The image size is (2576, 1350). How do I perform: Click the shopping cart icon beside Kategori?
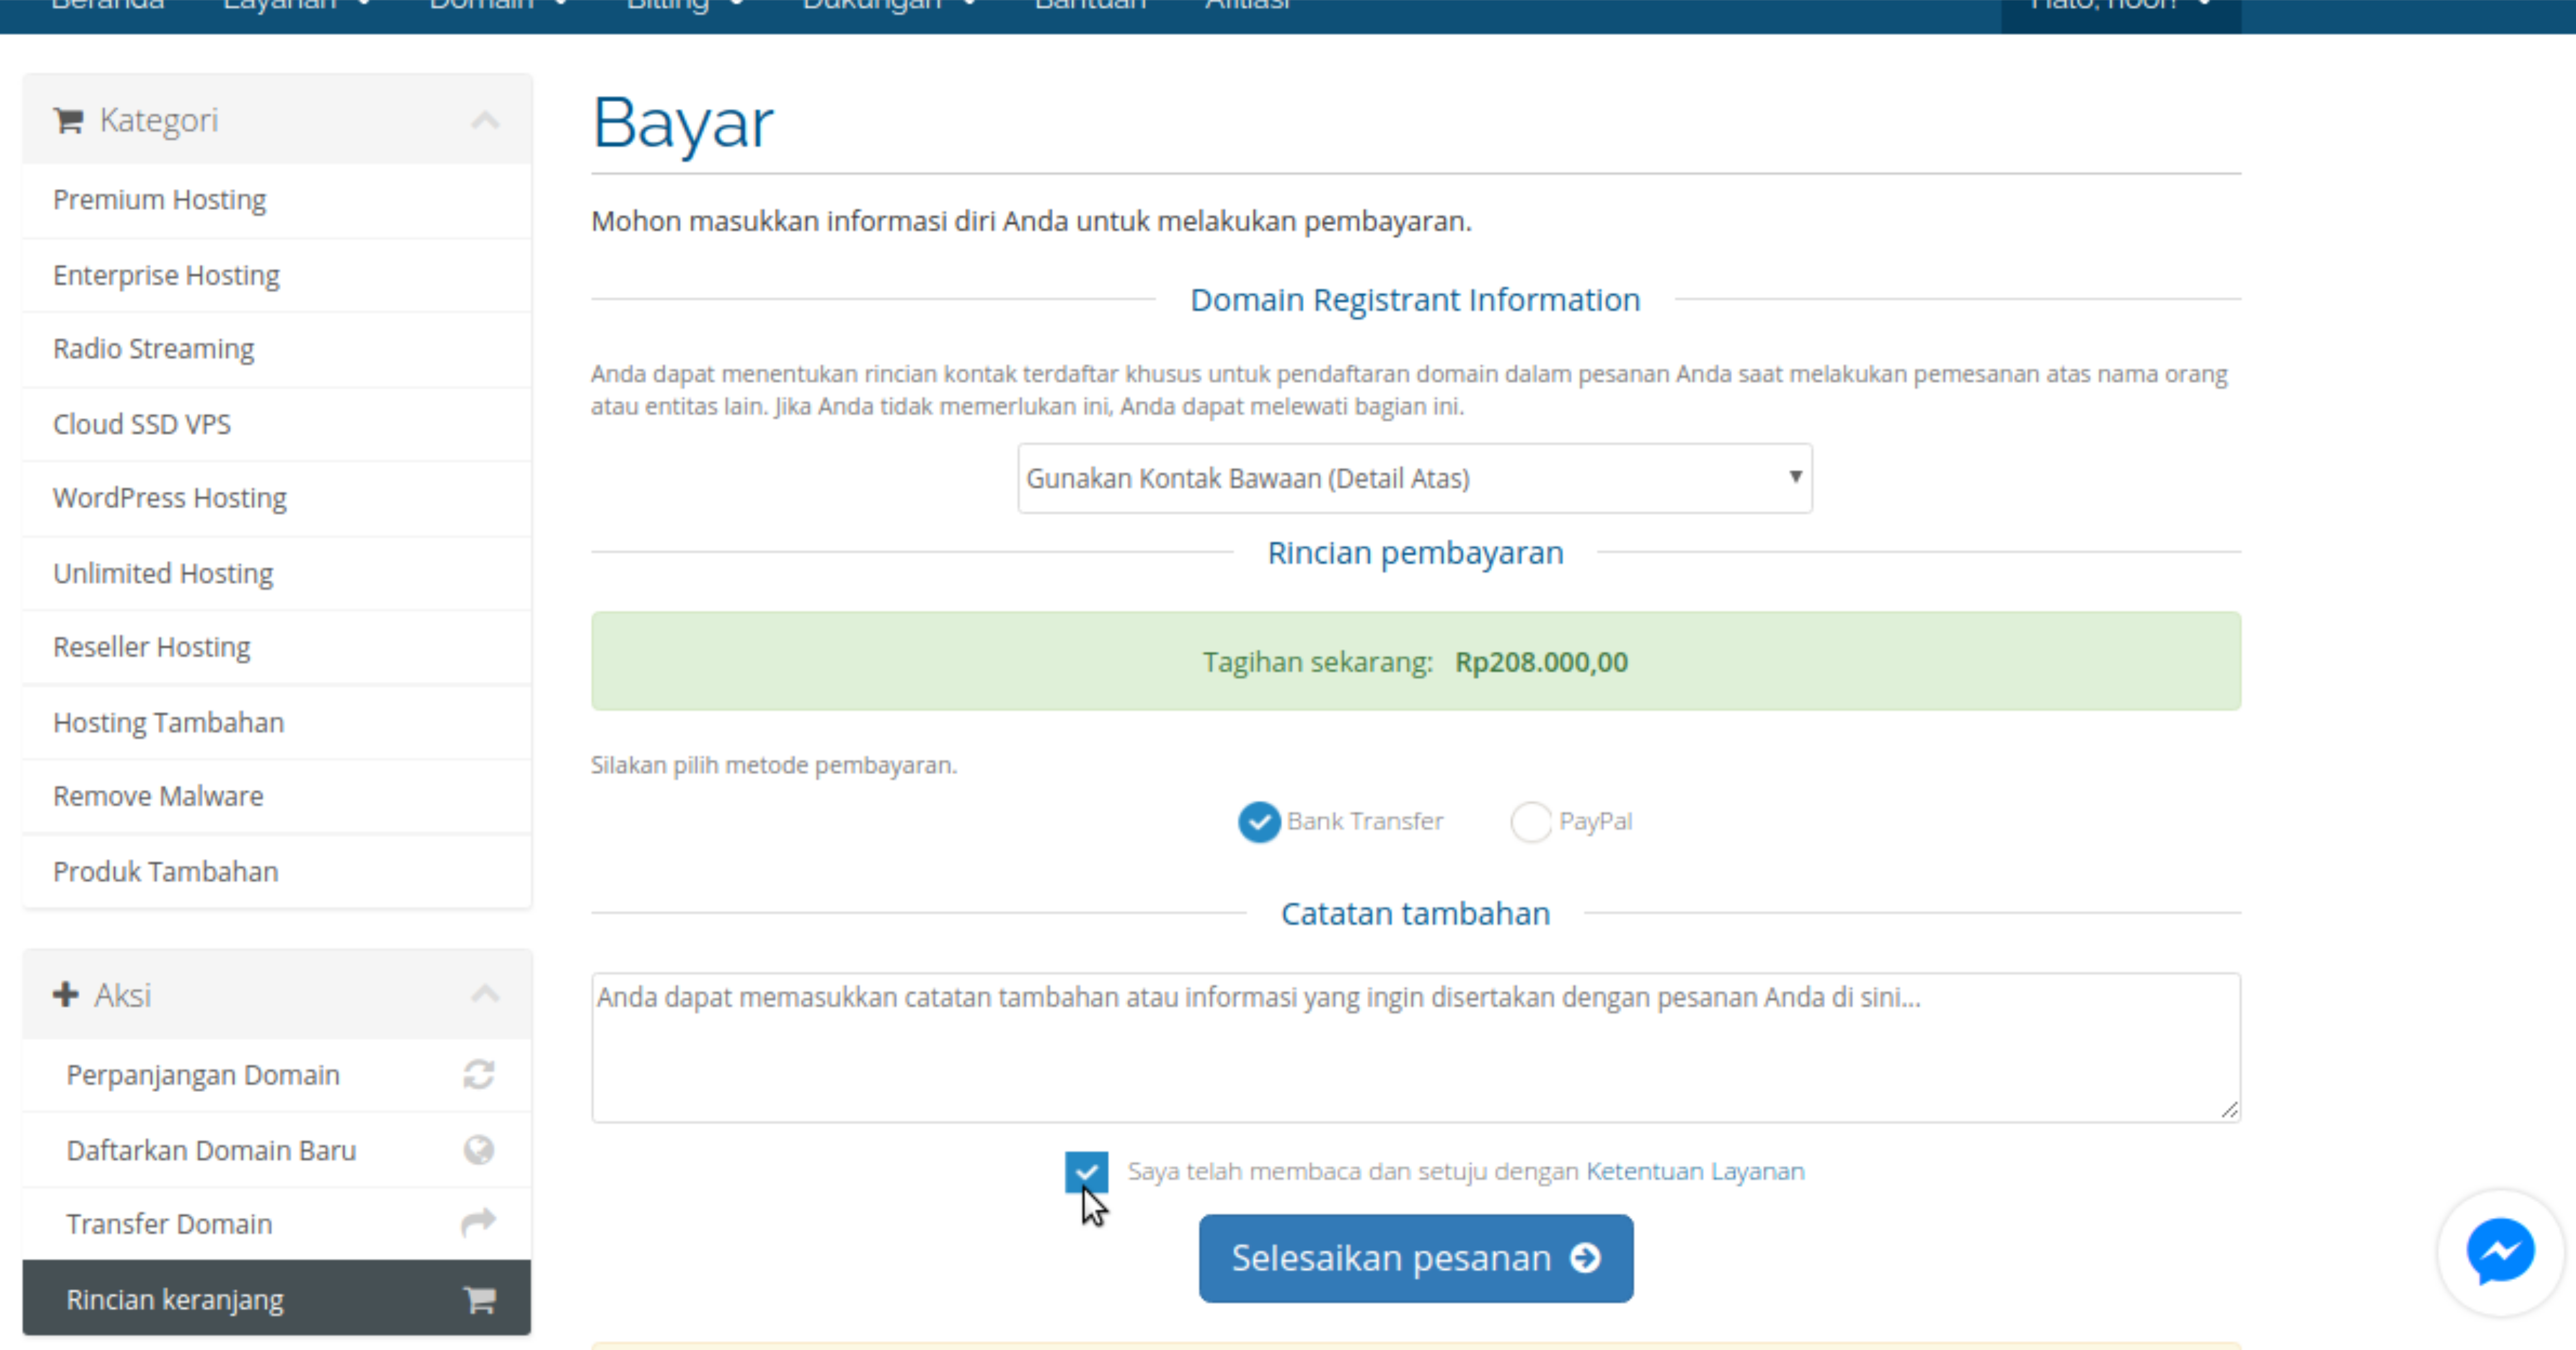(68, 121)
